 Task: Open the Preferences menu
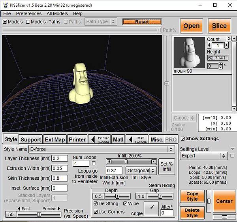29,13
